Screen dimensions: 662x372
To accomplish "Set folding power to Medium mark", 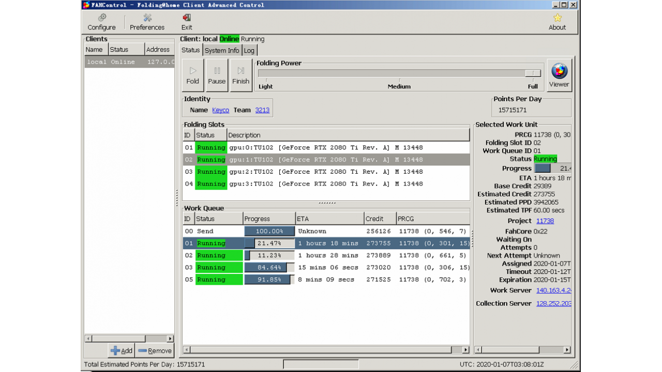I will 399,86.
